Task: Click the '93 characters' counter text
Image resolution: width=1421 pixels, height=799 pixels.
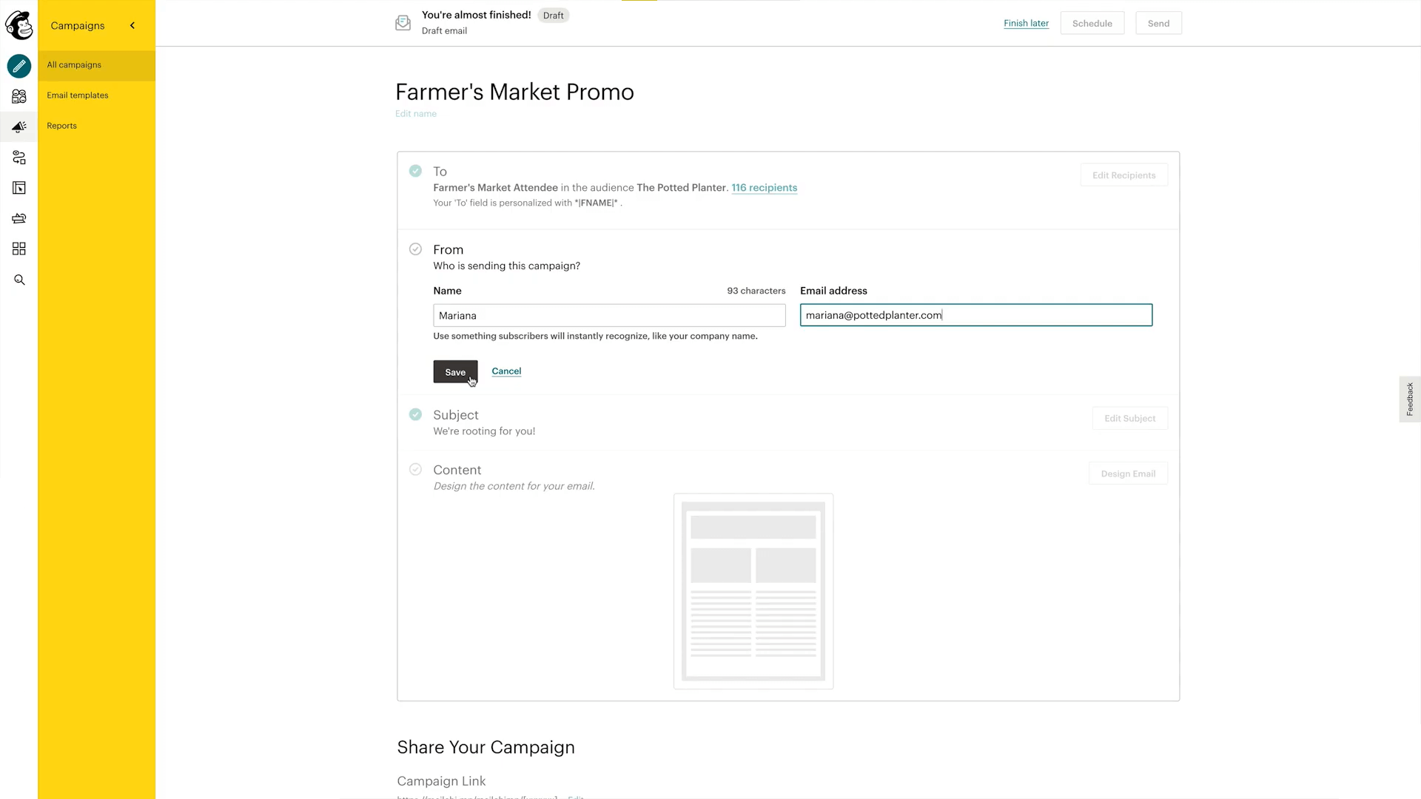Action: pos(756,291)
